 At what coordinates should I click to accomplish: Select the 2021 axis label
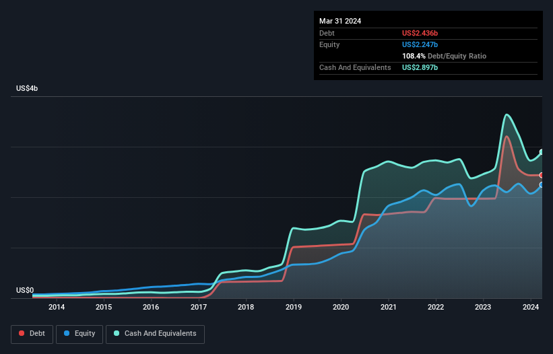pyautogui.click(x=388, y=307)
